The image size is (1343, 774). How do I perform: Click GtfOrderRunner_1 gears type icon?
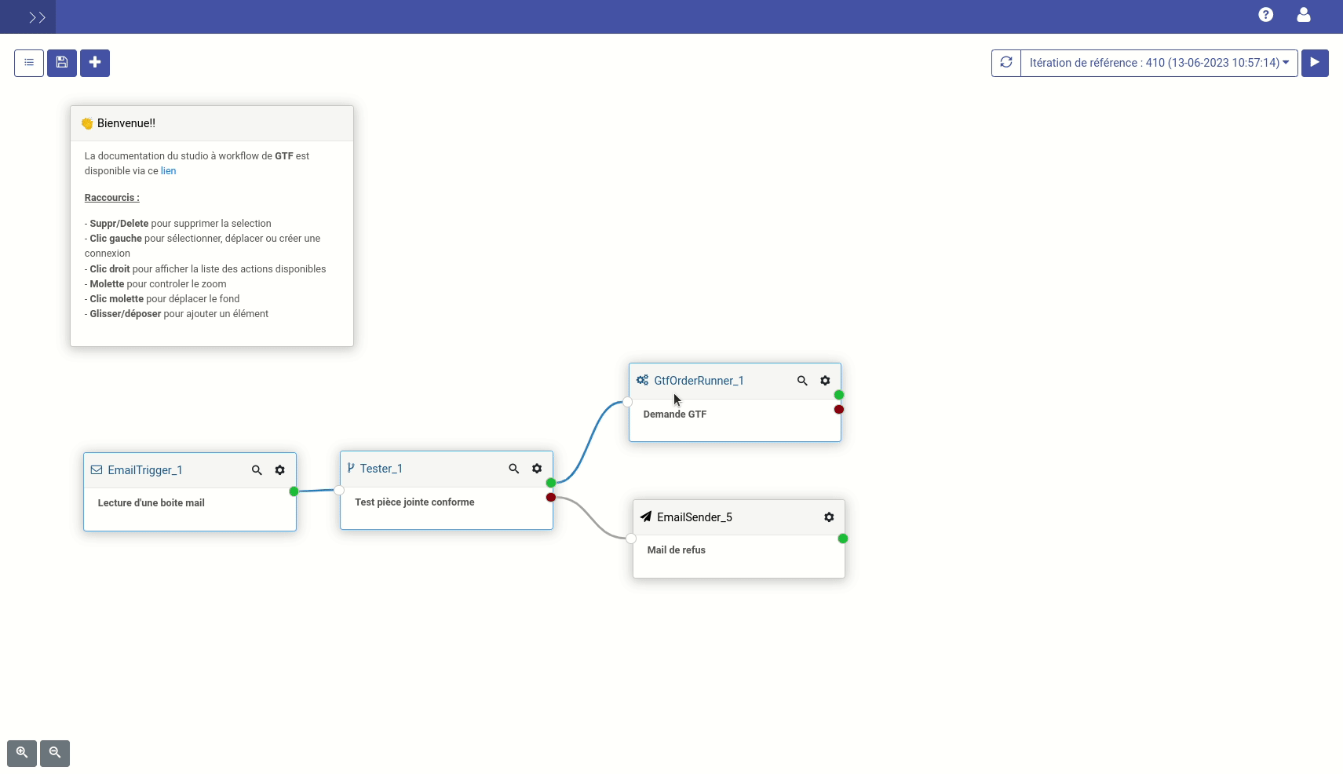click(642, 381)
